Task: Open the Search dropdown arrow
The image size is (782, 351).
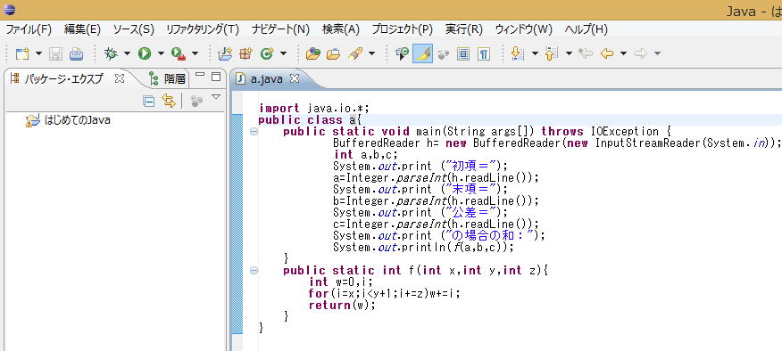Action: click(x=371, y=53)
